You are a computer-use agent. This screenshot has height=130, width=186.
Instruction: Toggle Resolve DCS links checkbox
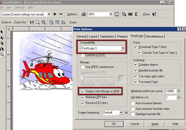pos(82,103)
